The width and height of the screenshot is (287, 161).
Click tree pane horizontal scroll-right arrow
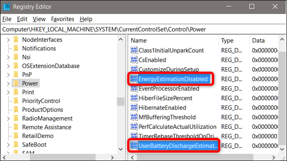(x=112, y=157)
